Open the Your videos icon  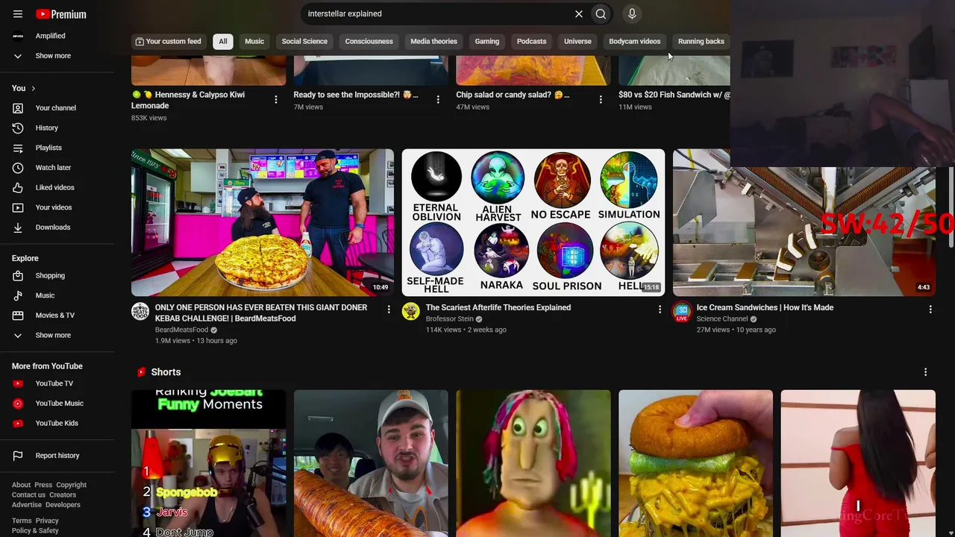(18, 207)
